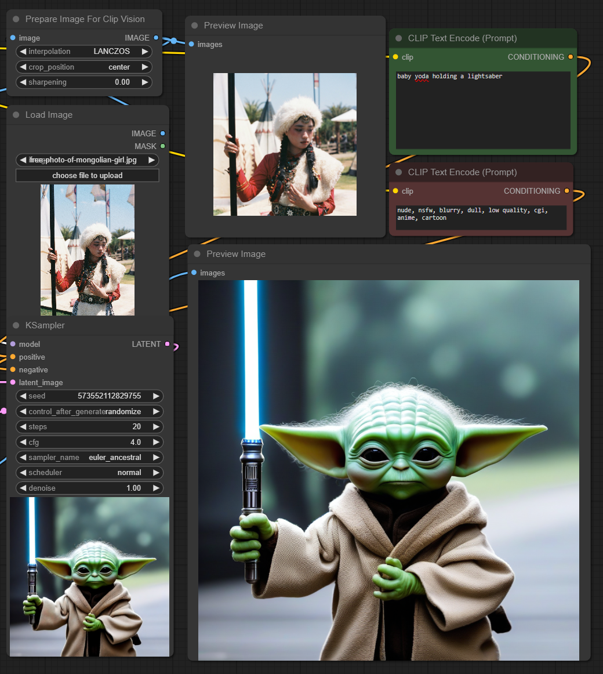Viewport: 603px width, 674px height.
Task: Click the KSampler LATENT output connector
Action: coord(168,344)
